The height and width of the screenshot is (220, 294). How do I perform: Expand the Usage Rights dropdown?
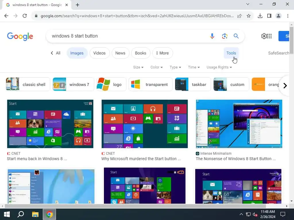219,67
